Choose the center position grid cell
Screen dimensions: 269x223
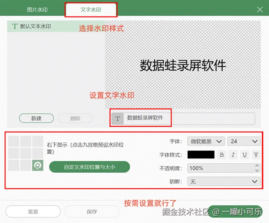pyautogui.click(x=26, y=153)
